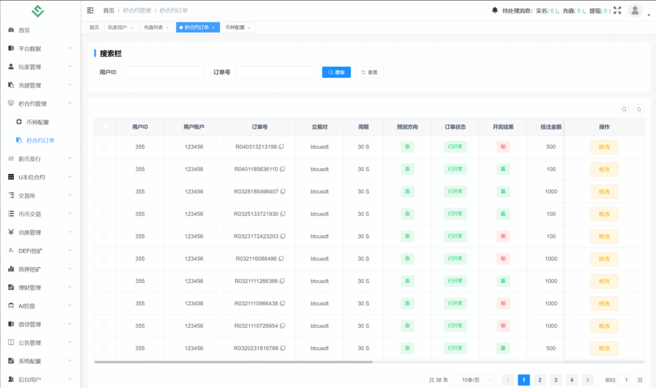This screenshot has width=656, height=388.
Task: Click the notification bell icon
Action: 495,10
